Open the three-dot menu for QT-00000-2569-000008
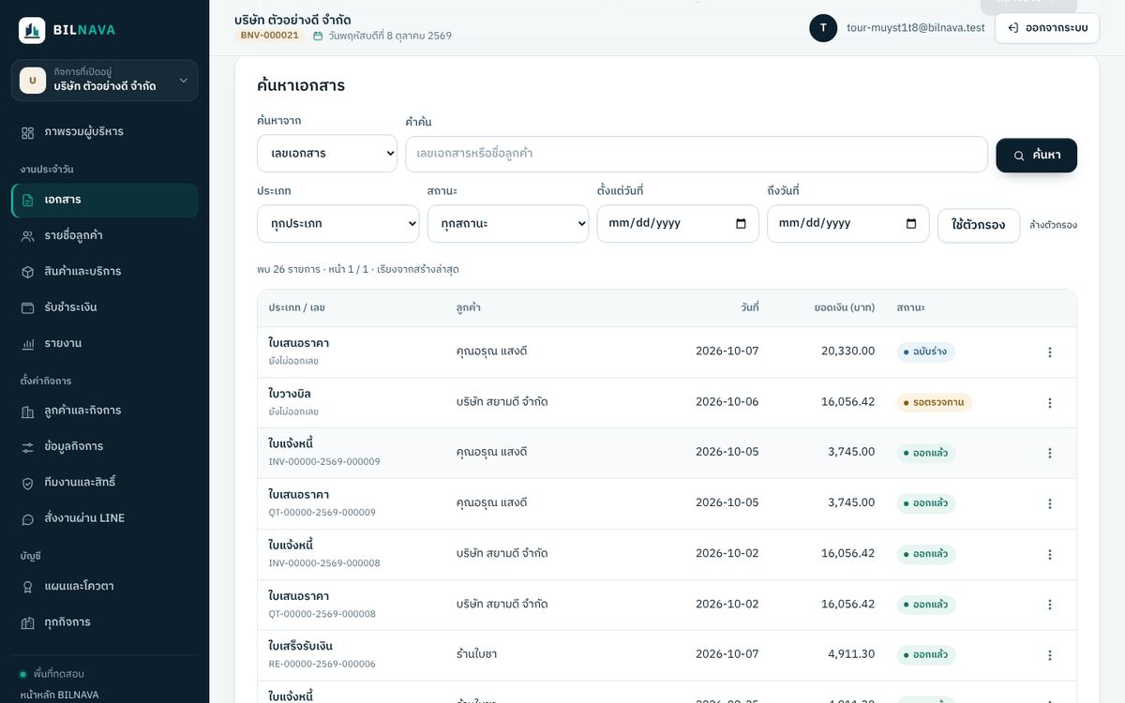 1050,606
